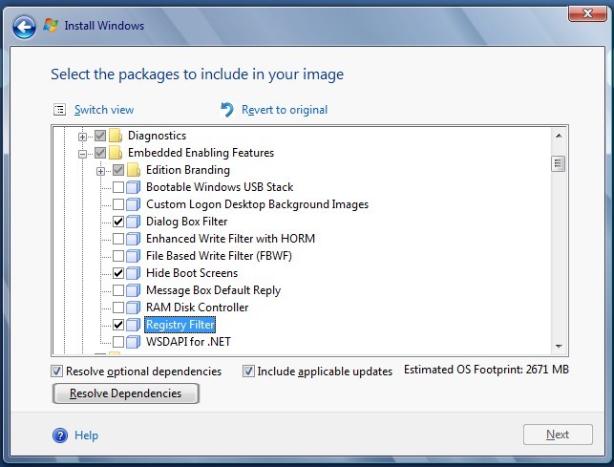Uncheck the Hide Boot Screens checkbox

click(118, 273)
